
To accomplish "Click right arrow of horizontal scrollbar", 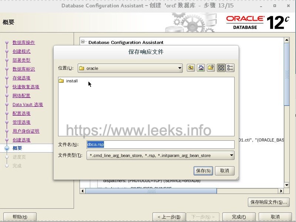I will tap(281, 191).
